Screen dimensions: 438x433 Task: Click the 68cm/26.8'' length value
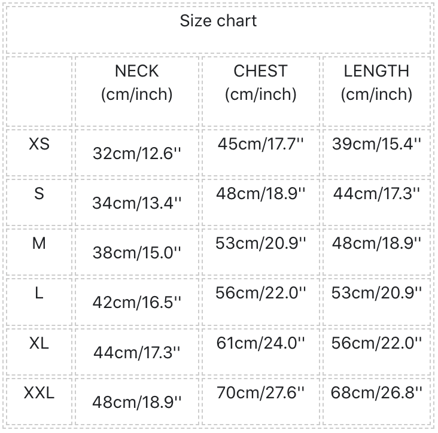coord(376,392)
